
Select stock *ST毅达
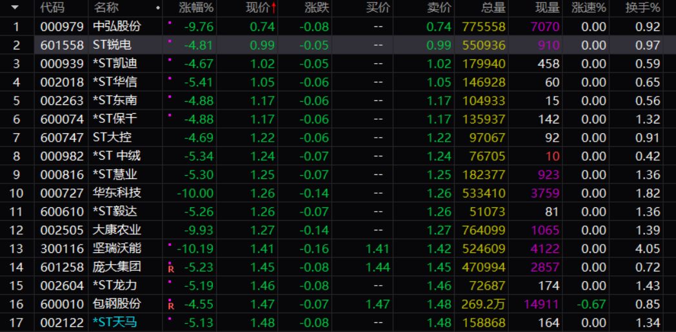pos(115,212)
